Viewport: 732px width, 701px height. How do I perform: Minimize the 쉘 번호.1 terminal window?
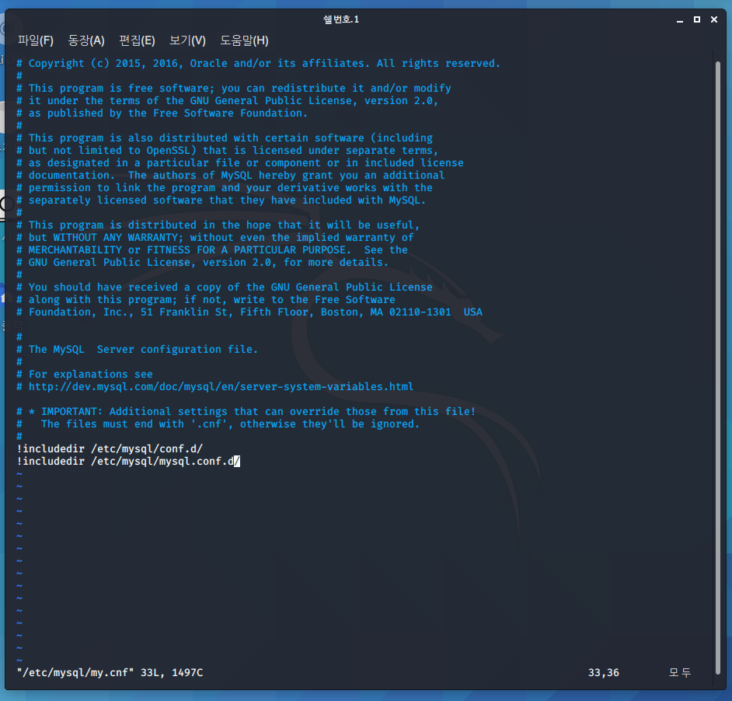tap(680, 19)
